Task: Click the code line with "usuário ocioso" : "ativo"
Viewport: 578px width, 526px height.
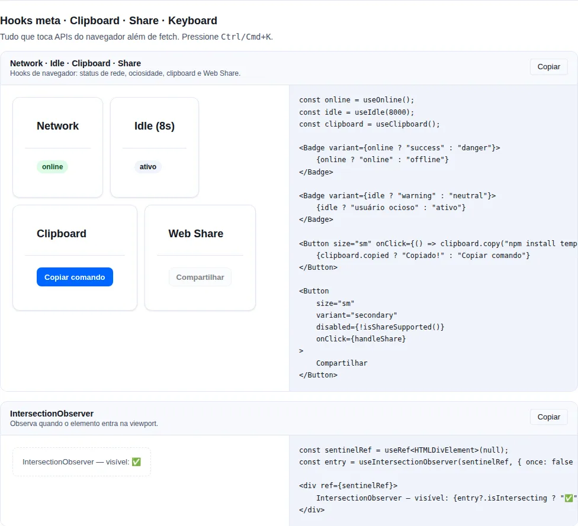Action: click(x=391, y=207)
